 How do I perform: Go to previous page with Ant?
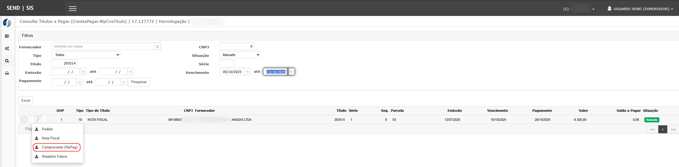pyautogui.click(x=652, y=129)
